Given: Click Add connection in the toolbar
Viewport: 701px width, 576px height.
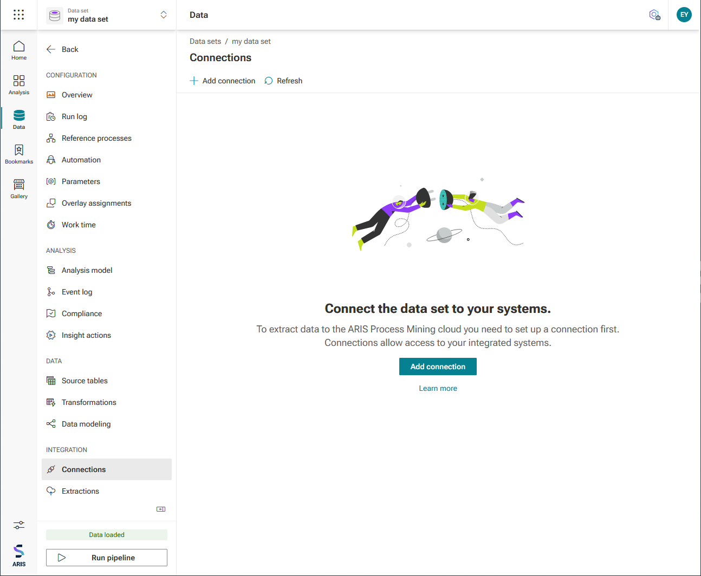Looking at the screenshot, I should [x=223, y=81].
